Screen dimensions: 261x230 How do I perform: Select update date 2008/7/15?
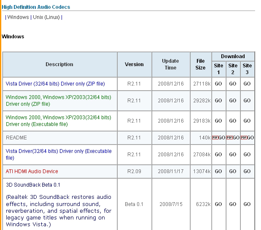point(171,204)
